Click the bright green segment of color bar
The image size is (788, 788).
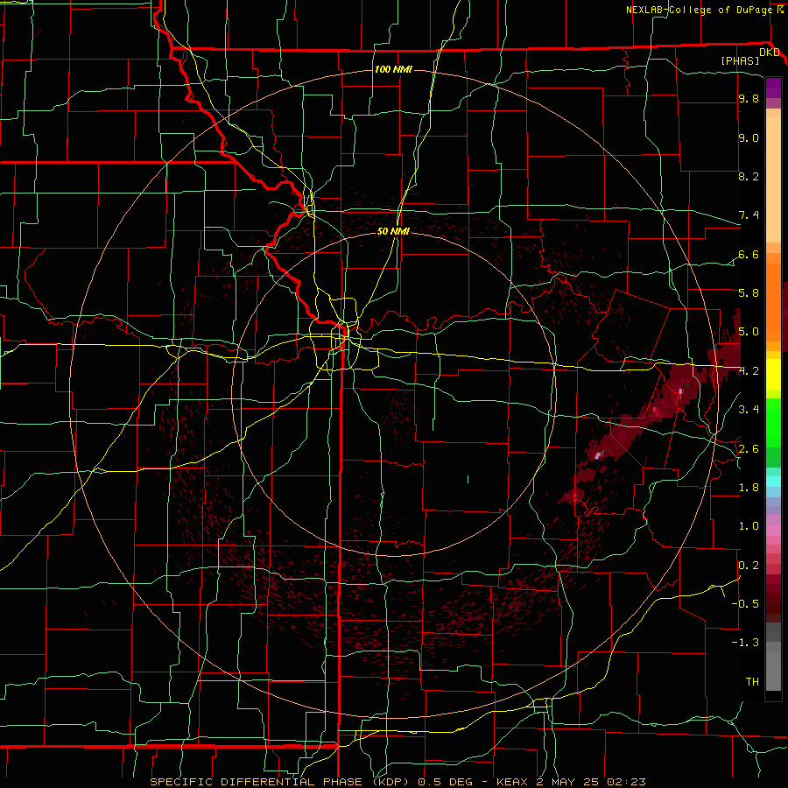coord(773,422)
